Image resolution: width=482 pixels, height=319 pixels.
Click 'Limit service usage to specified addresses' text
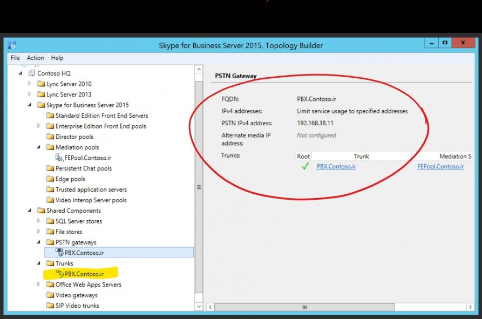[352, 111]
